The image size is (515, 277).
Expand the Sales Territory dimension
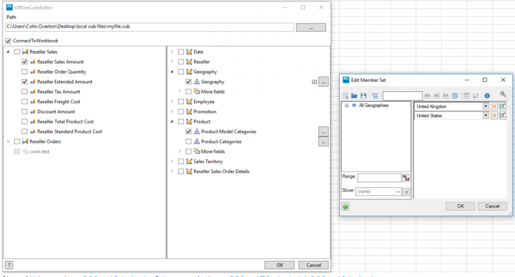173,161
